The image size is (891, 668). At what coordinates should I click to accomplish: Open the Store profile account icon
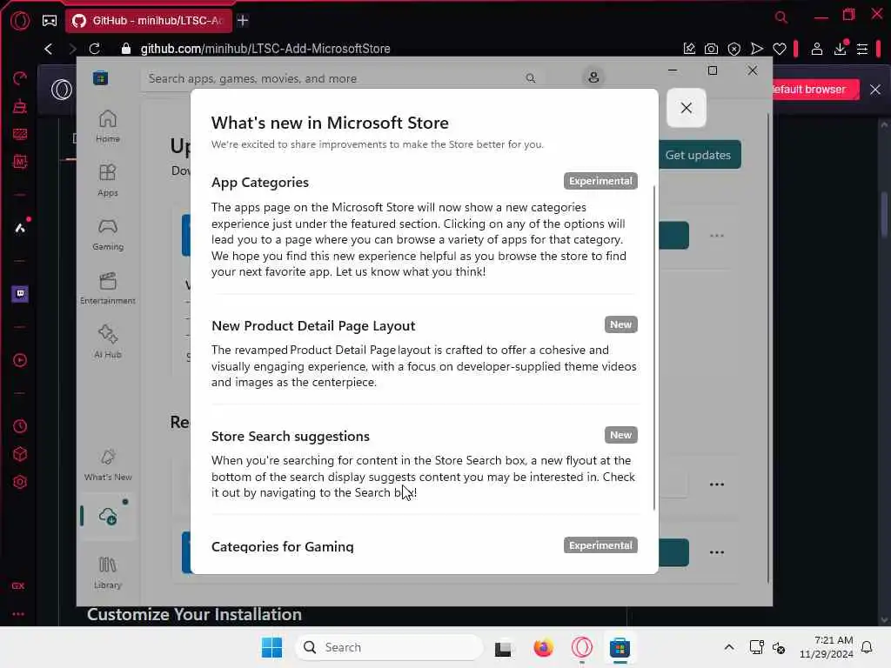click(593, 77)
